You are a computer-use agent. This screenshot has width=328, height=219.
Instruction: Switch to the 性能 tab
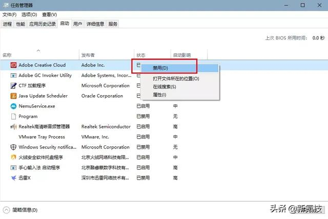[20, 24]
